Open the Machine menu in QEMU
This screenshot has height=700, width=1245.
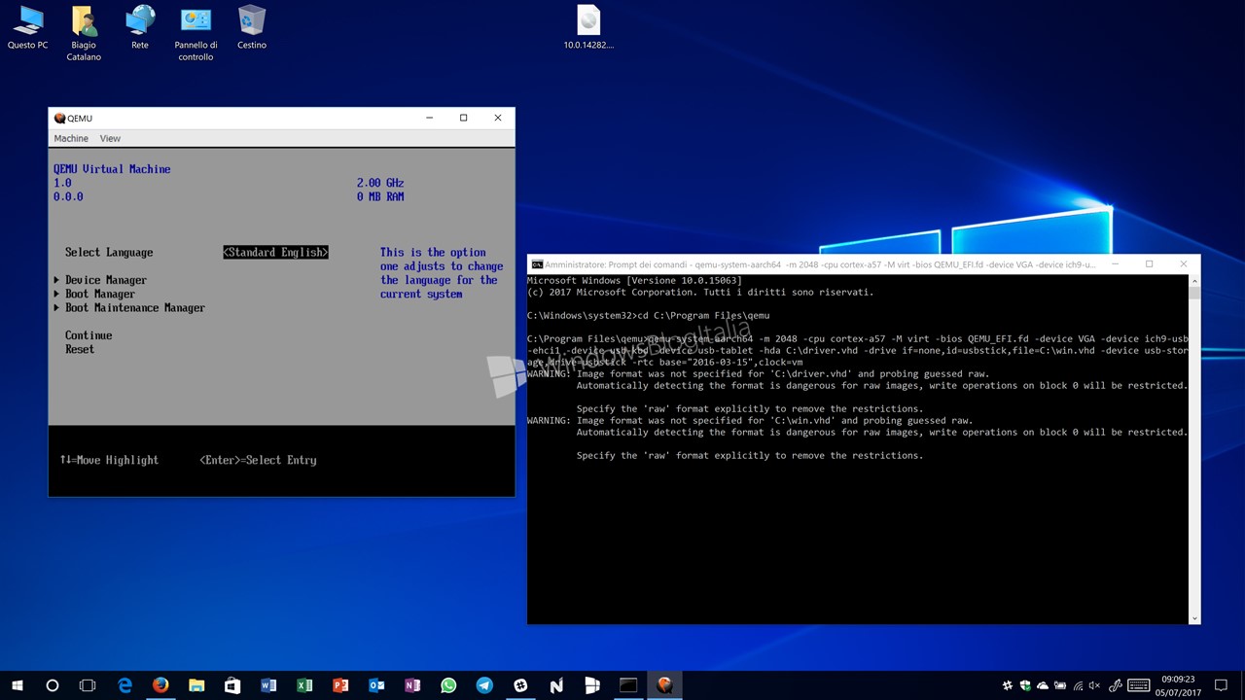tap(71, 138)
